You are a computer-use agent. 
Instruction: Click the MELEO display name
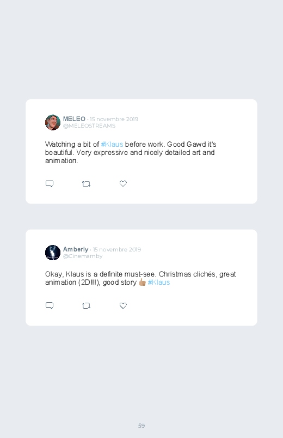tap(74, 119)
